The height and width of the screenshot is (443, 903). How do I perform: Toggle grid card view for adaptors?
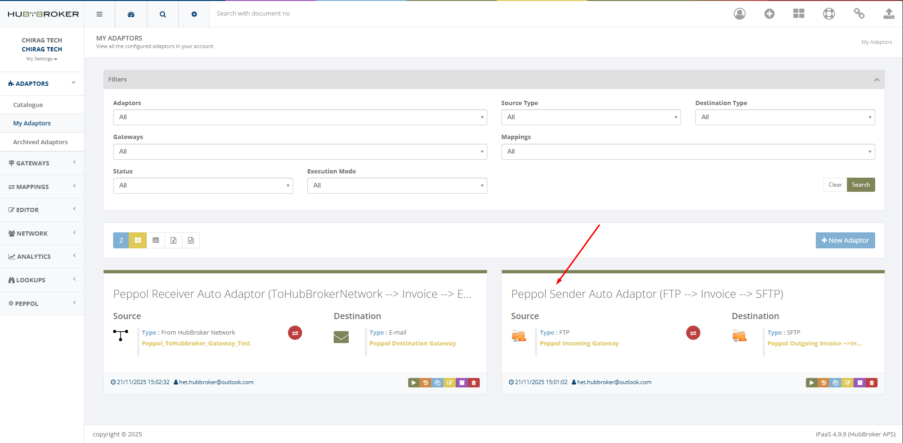(x=138, y=240)
